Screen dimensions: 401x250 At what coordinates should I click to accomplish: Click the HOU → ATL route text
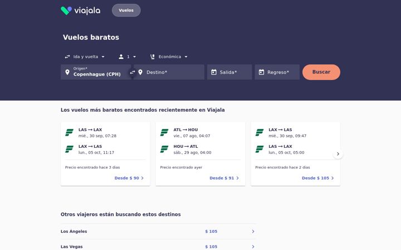[x=185, y=147]
